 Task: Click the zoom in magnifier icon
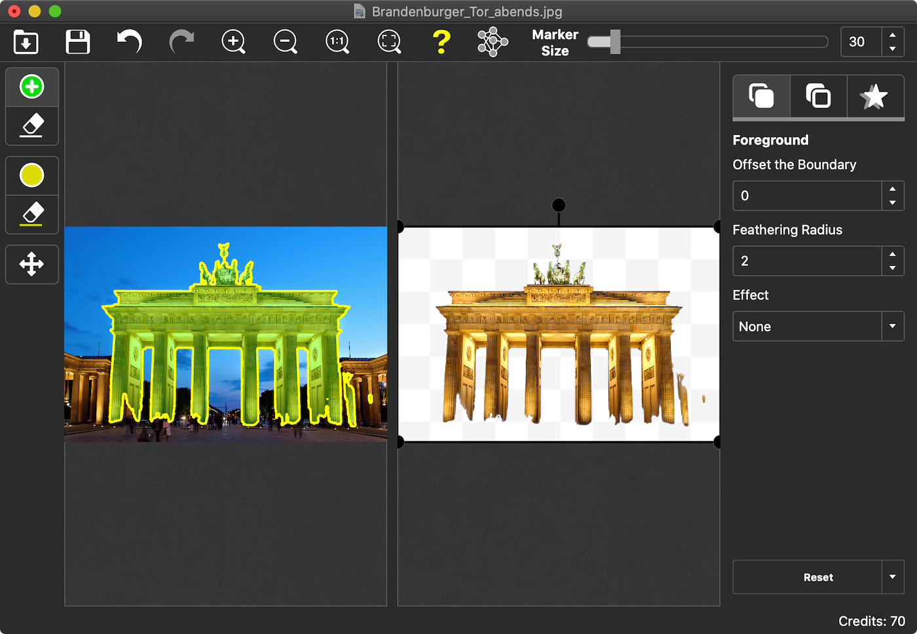pos(233,42)
